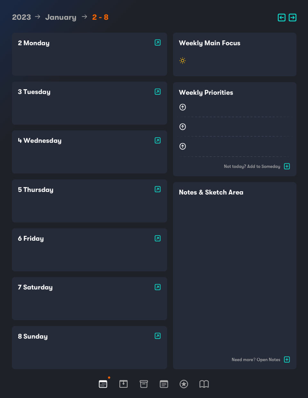Go to previous week arrow
Screen dimensions: 308x398
tap(281, 17)
